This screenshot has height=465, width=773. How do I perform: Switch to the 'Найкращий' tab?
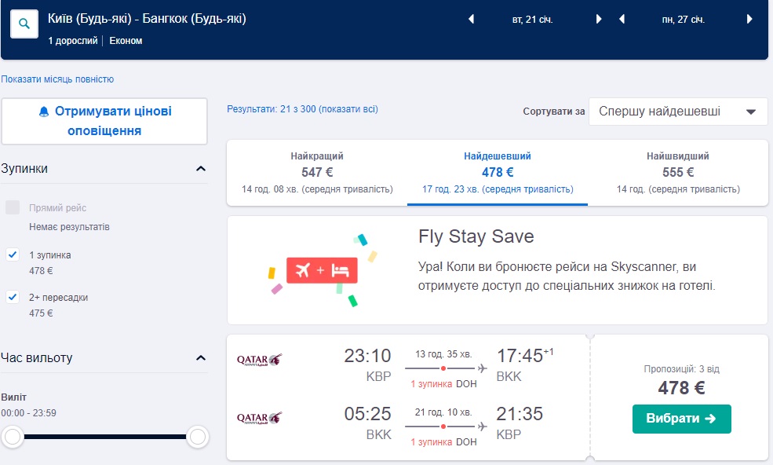click(317, 172)
